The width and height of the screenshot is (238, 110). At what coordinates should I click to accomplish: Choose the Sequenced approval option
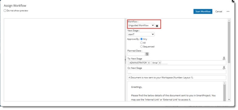pyautogui.click(x=142, y=46)
